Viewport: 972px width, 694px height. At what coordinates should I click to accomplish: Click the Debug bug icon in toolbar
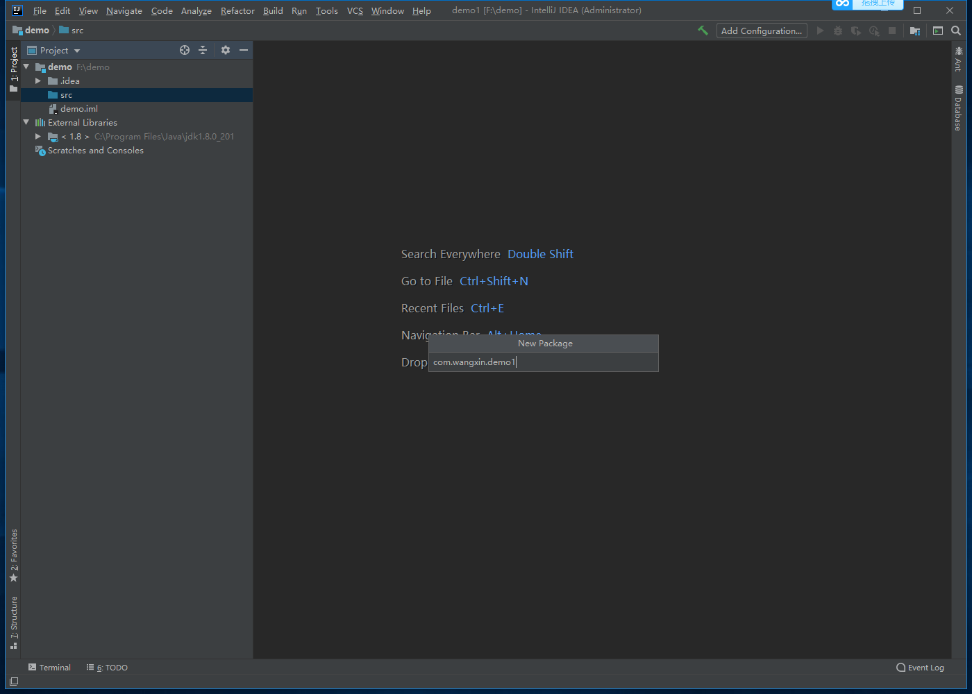pos(838,31)
